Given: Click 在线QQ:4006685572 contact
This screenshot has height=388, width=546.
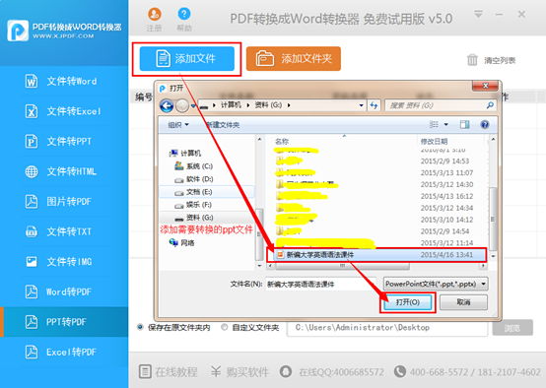Looking at the screenshot, I should [x=332, y=371].
